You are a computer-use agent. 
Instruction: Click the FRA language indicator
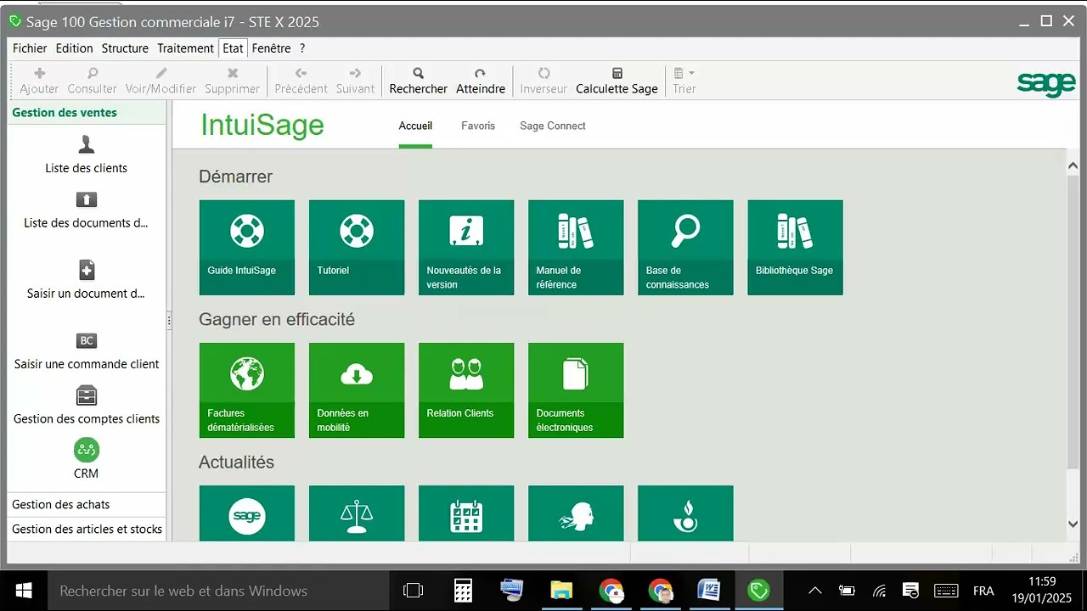coord(983,591)
